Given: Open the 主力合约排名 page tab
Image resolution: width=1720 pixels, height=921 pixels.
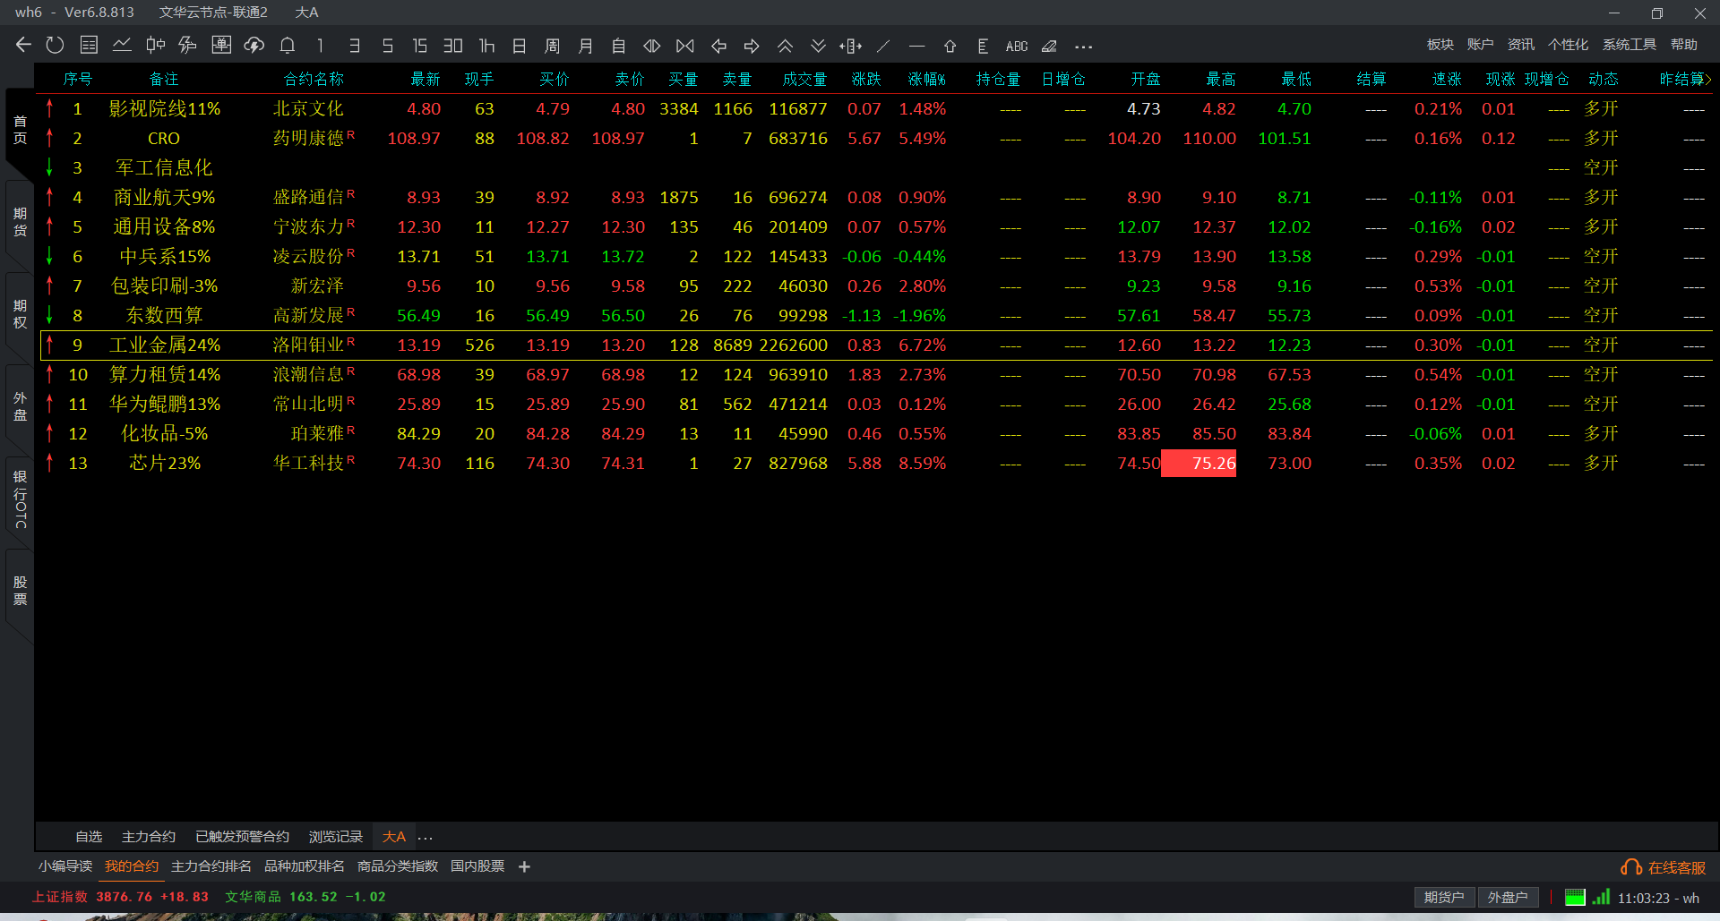Looking at the screenshot, I should click(211, 866).
